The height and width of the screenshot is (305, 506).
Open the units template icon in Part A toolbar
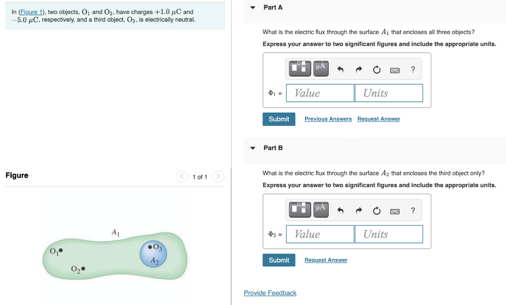(x=299, y=68)
